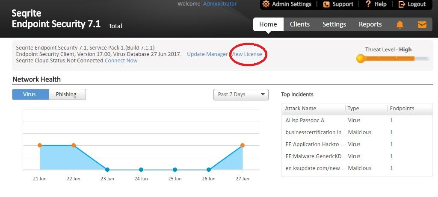438x197 pixels.
Task: Expand the Past 7 Days dropdown
Action: tap(241, 94)
